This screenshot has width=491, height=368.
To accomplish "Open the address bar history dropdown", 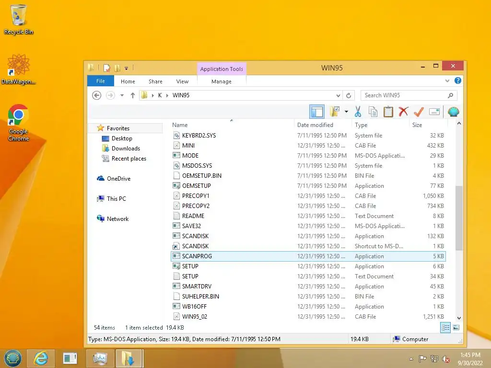I will coord(338,95).
